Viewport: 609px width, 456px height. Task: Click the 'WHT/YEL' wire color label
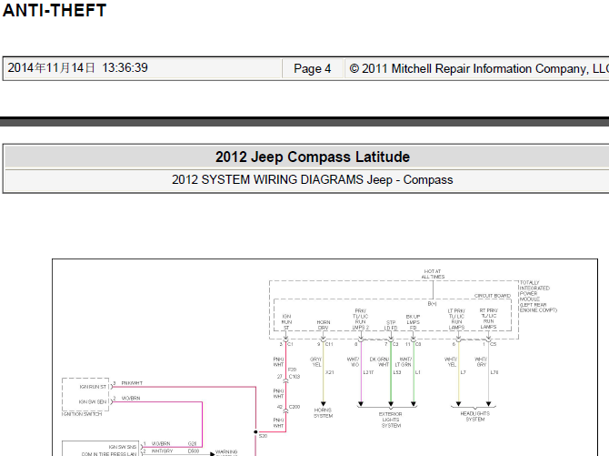[451, 362]
